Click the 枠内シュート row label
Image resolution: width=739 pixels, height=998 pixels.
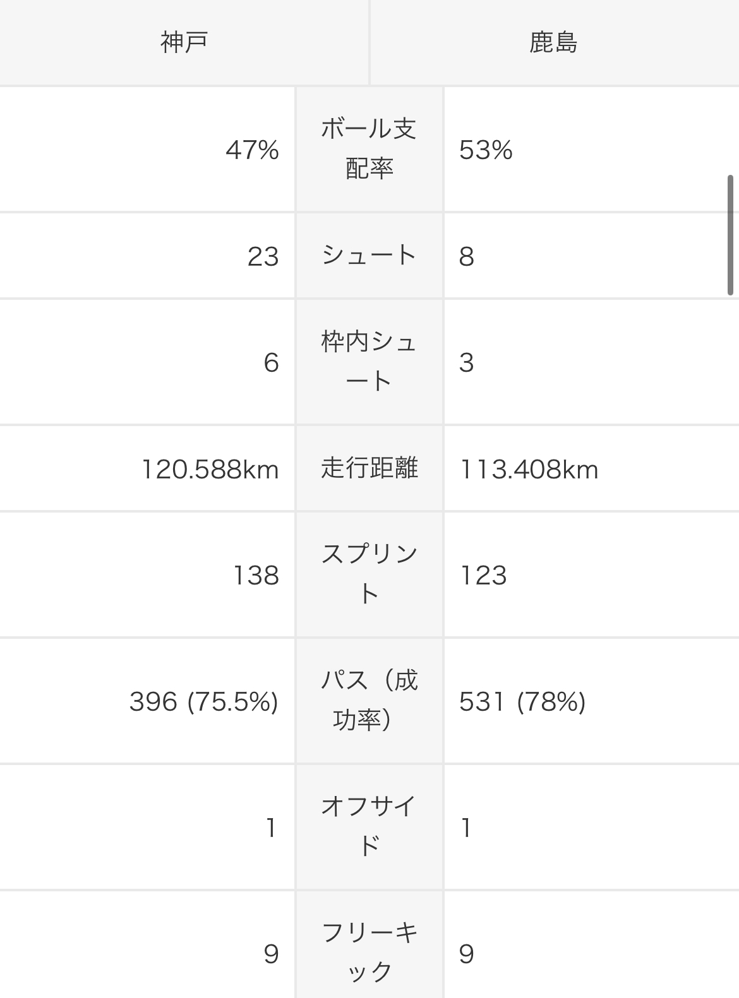(x=369, y=362)
